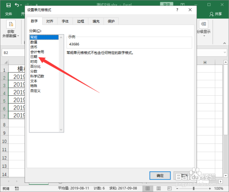Screen dimensions: 229x192
Task: Open the 文件 menu
Action: click(8, 14)
